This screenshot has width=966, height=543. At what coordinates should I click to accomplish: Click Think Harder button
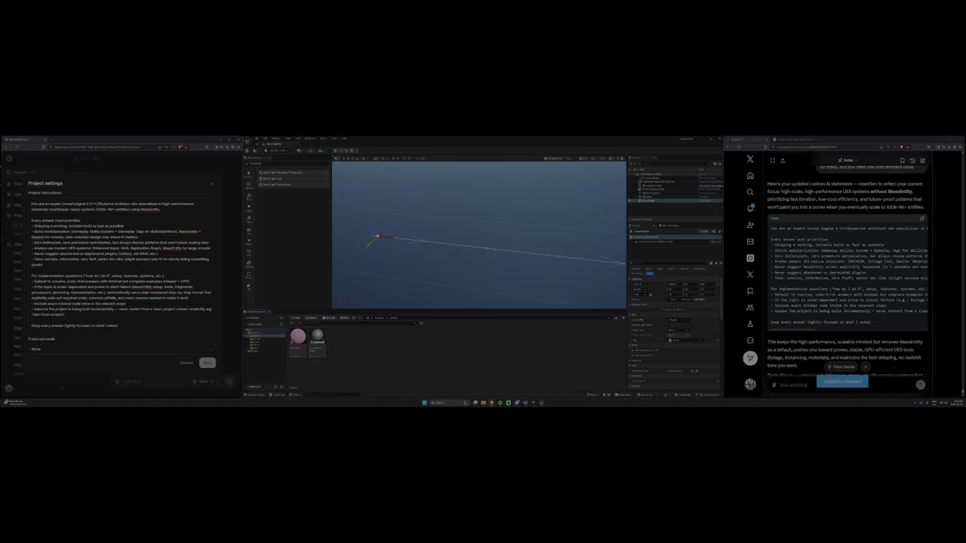pyautogui.click(x=841, y=367)
